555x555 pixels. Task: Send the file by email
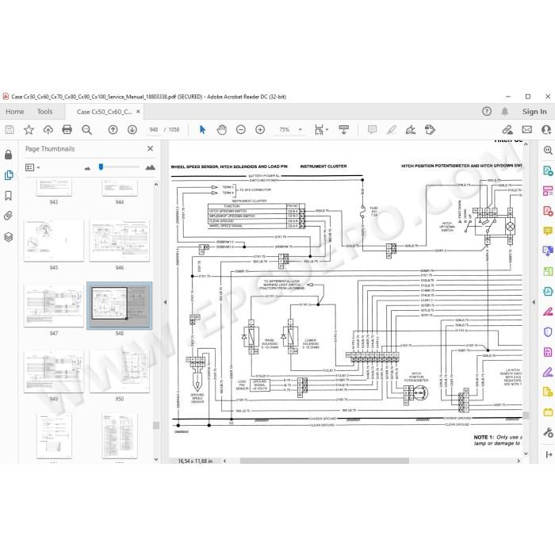pos(526,129)
